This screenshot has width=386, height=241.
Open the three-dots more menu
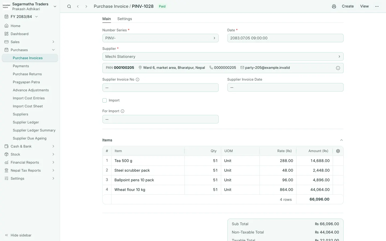(377, 6)
